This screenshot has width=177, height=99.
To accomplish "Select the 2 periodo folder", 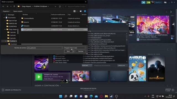I will click(12, 35).
